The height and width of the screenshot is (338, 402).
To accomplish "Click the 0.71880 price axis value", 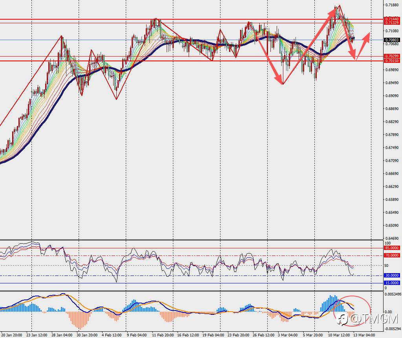I will coord(392,5).
